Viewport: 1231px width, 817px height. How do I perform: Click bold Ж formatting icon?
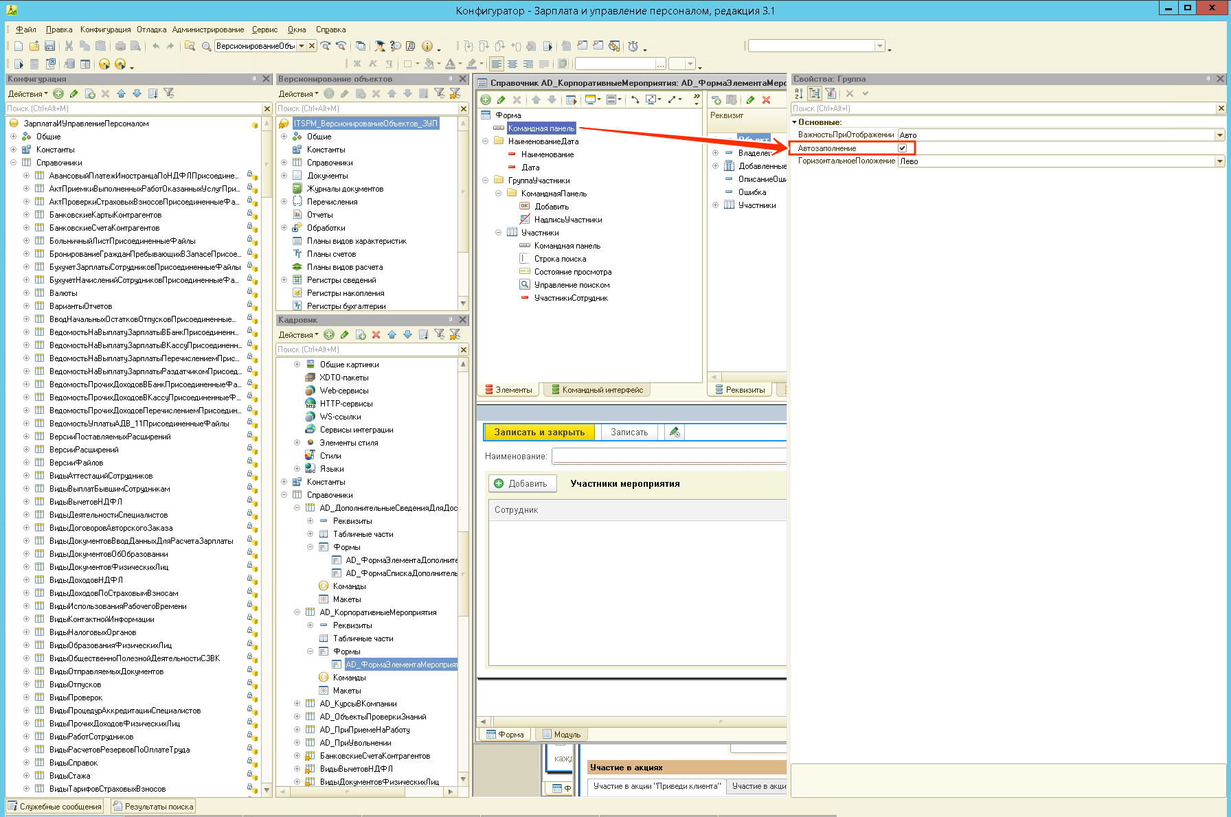click(x=357, y=64)
